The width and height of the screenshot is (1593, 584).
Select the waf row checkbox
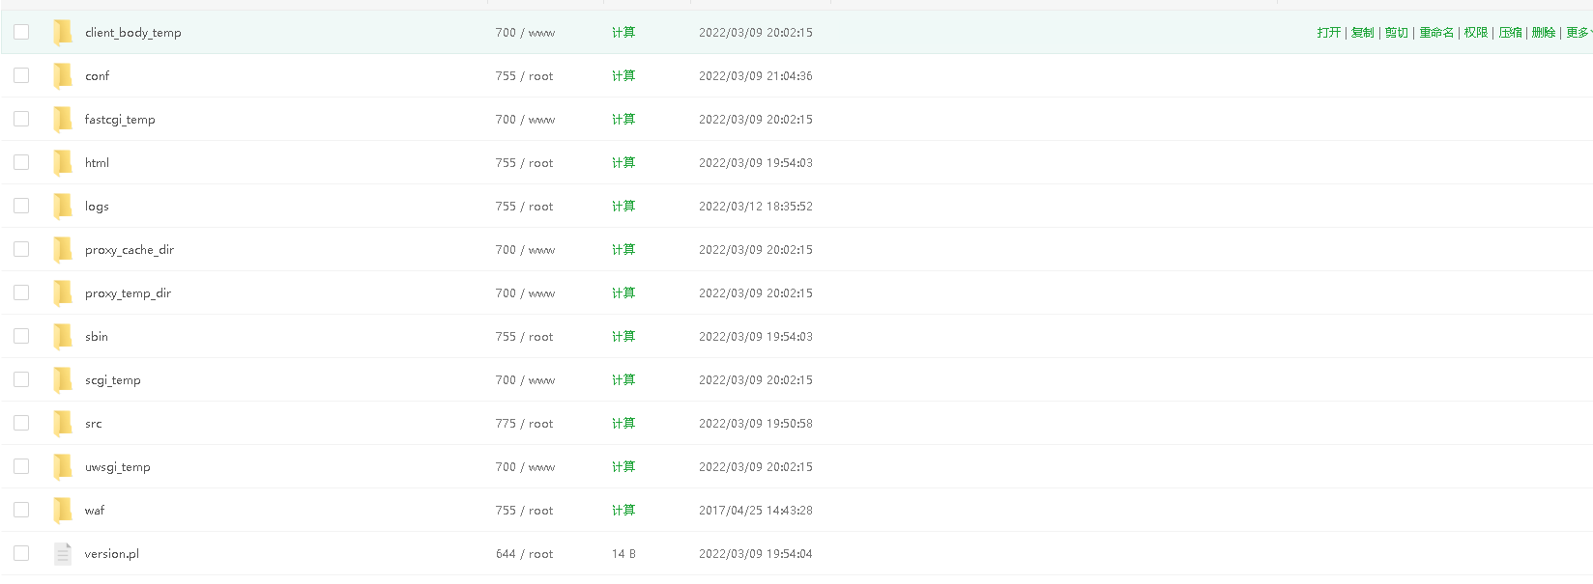21,510
